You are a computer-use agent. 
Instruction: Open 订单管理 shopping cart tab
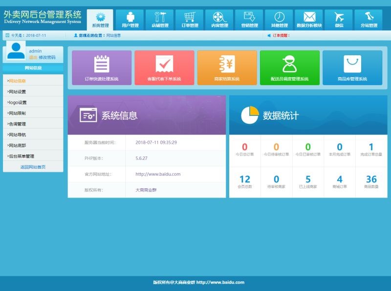pos(190,20)
